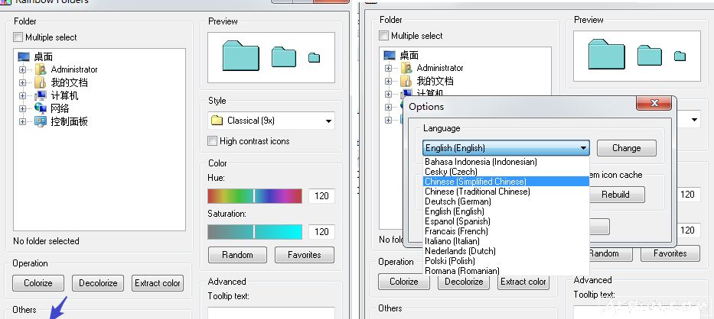The width and height of the screenshot is (714, 319).
Task: Click the Saturation value field, left window
Action: [x=321, y=232]
